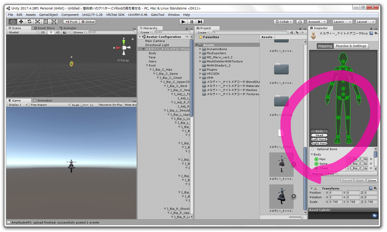This screenshot has height=232, width=387.
Task: Click the Play button
Action: [184, 22]
